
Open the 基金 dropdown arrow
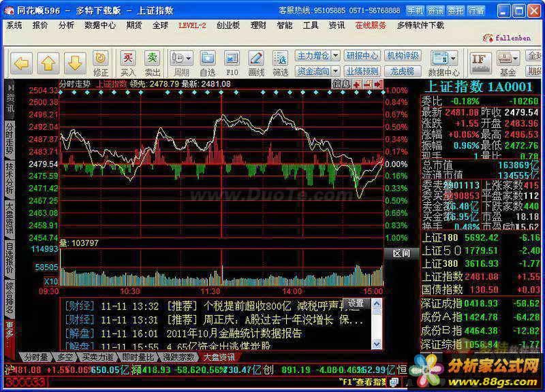[516, 59]
